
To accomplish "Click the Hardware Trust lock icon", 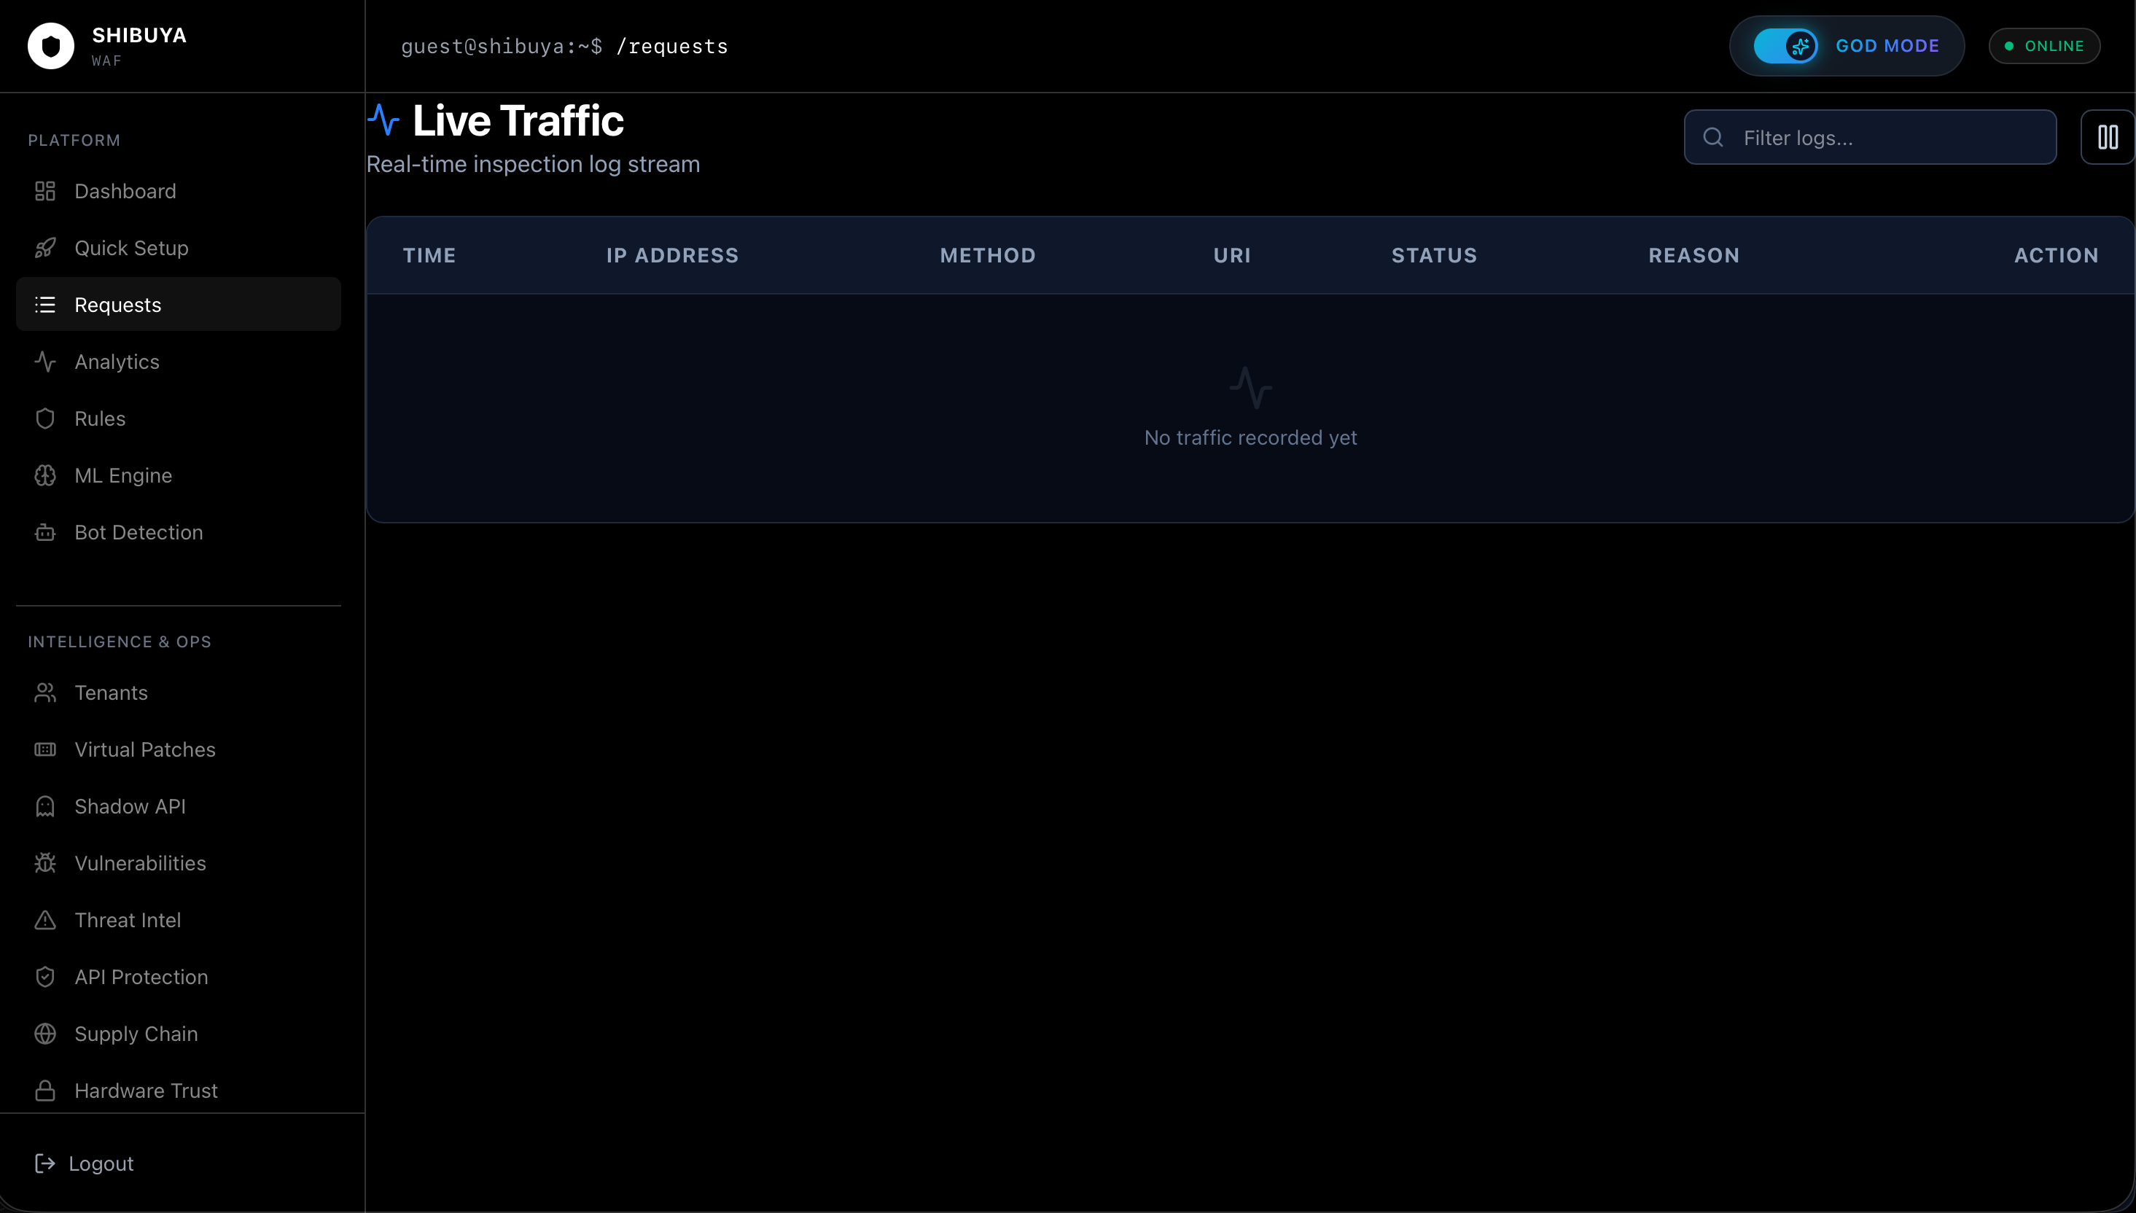I will click(x=45, y=1091).
